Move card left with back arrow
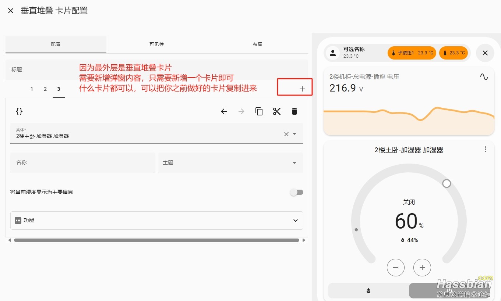Image resolution: width=501 pixels, height=301 pixels. [224, 111]
